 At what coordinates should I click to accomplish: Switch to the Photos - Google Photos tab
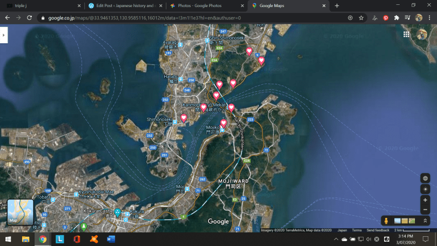tap(204, 5)
